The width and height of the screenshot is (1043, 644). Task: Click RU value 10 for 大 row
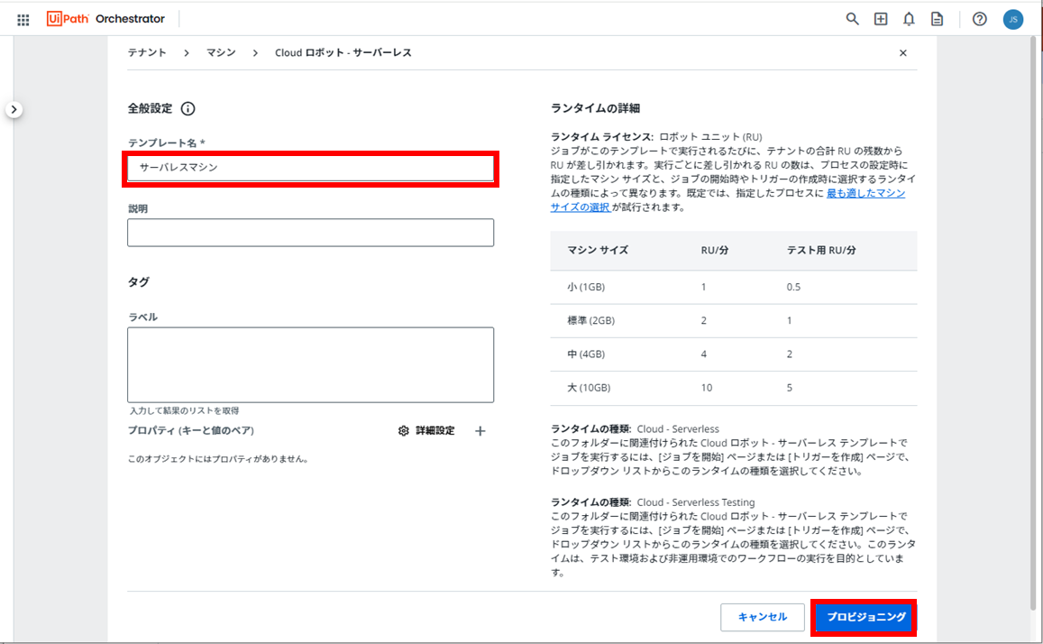tap(707, 387)
